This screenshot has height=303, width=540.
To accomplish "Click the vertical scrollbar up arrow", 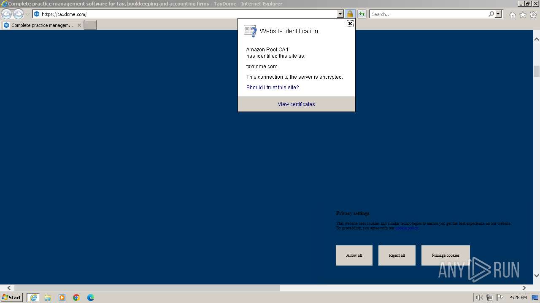I will [537, 39].
